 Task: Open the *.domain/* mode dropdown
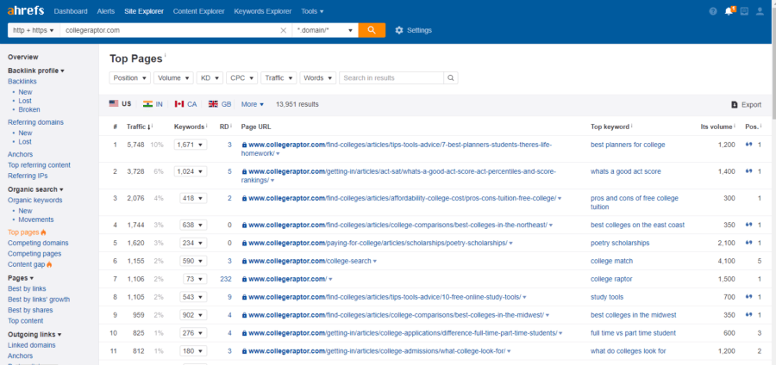325,30
